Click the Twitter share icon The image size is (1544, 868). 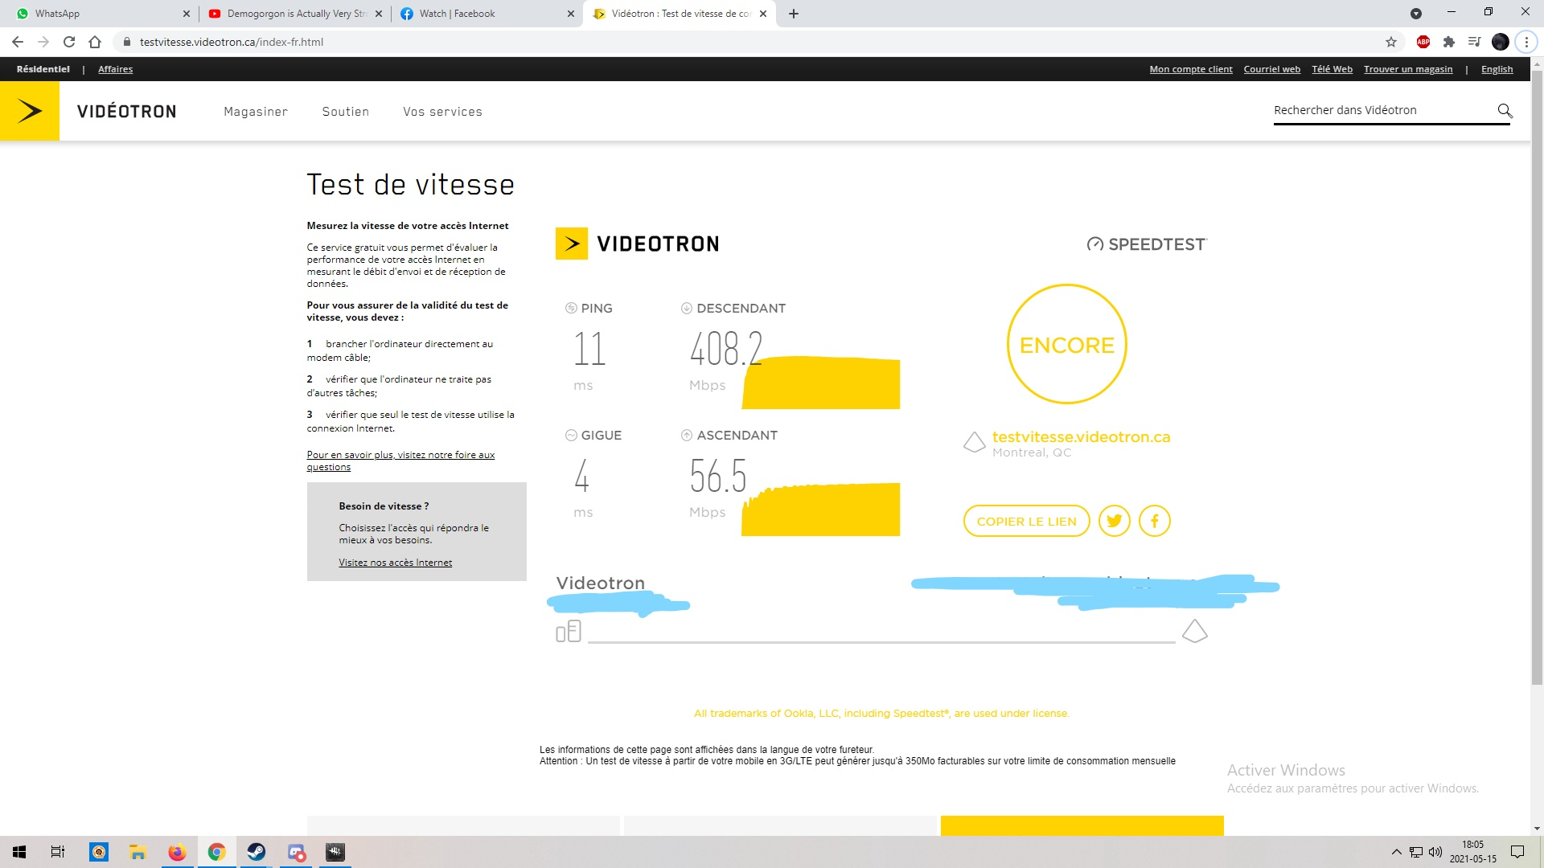coord(1114,521)
